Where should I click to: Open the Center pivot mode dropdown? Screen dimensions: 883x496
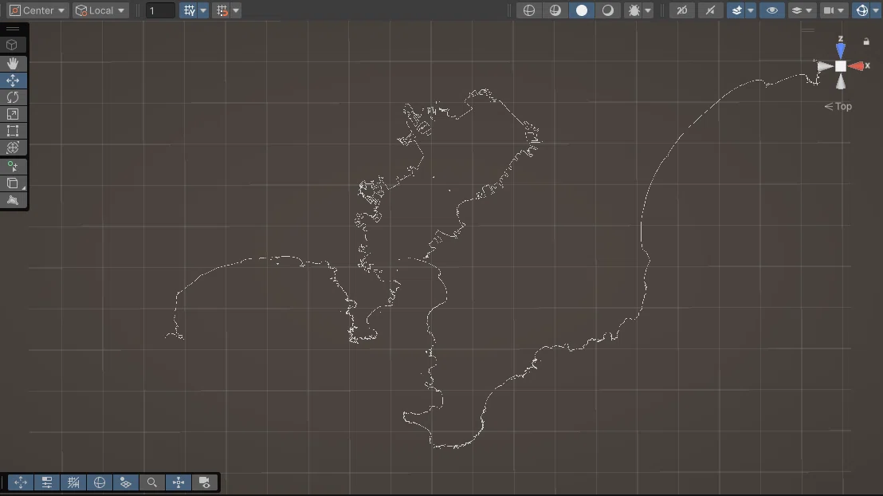pyautogui.click(x=37, y=10)
